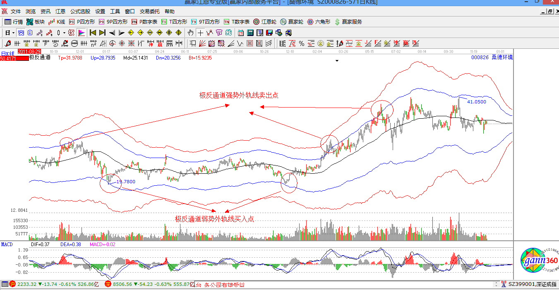Click the 赢家服务 button
Image resolution: width=559 pixels, height=290 pixels.
point(348,22)
